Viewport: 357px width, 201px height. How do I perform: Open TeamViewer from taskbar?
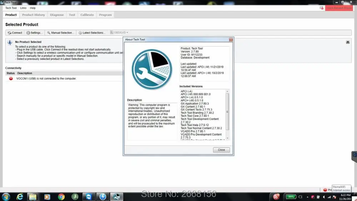[89, 197]
